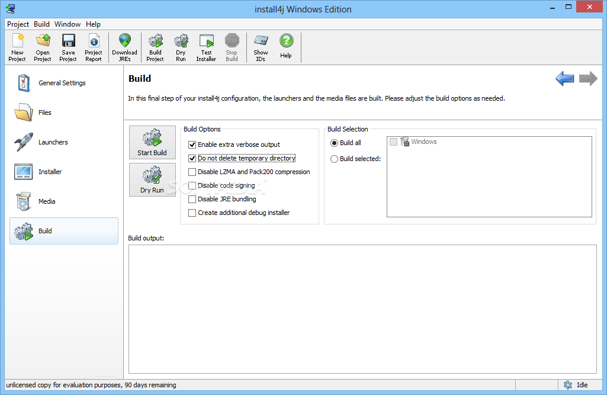Open the Launchers step in sidebar

(x=64, y=142)
